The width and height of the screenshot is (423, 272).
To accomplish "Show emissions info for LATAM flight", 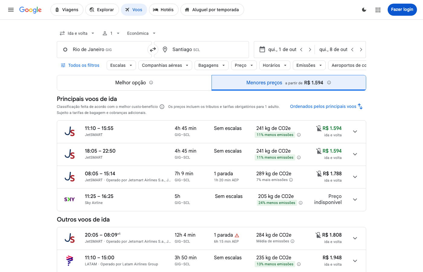I will pos(299,264).
